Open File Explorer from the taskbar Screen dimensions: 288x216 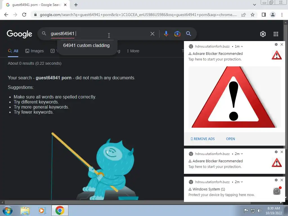coord(25,210)
